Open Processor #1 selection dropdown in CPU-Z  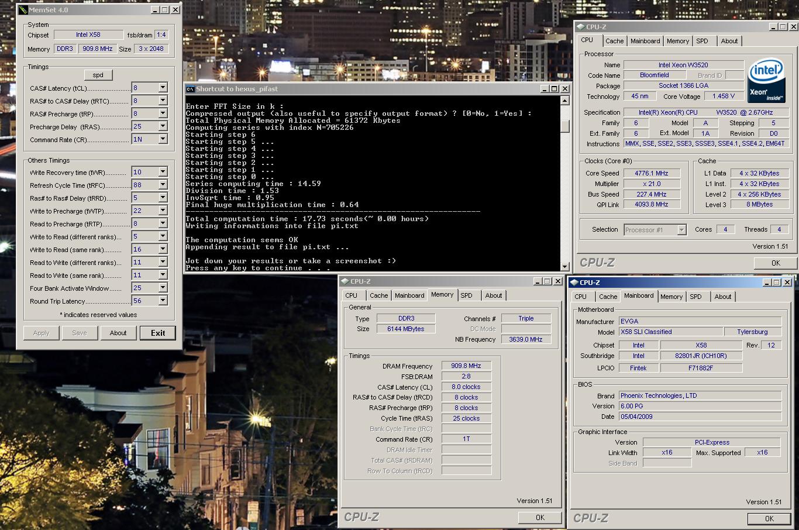[x=681, y=230]
